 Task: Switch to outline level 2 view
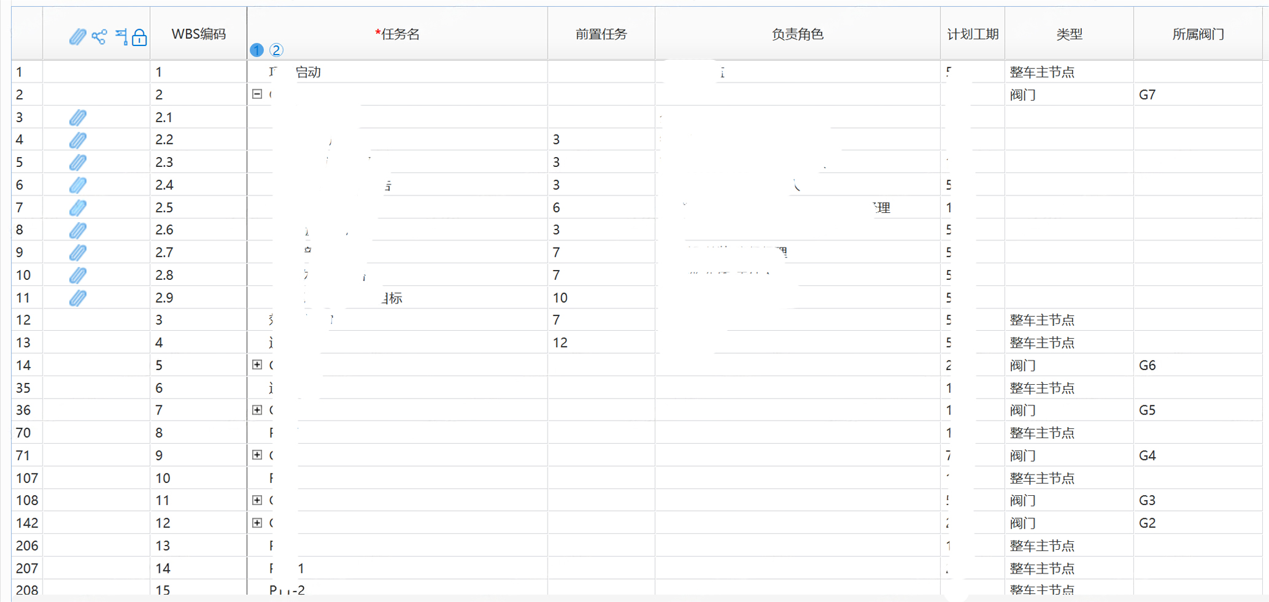point(276,50)
